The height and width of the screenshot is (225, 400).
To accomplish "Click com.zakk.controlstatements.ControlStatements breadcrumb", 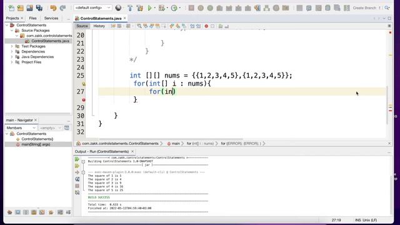I will 120,144.
